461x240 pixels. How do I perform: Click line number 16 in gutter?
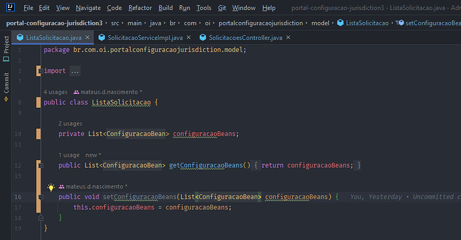click(18, 197)
